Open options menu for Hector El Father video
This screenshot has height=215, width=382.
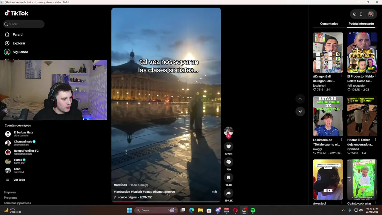pyautogui.click(x=375, y=139)
